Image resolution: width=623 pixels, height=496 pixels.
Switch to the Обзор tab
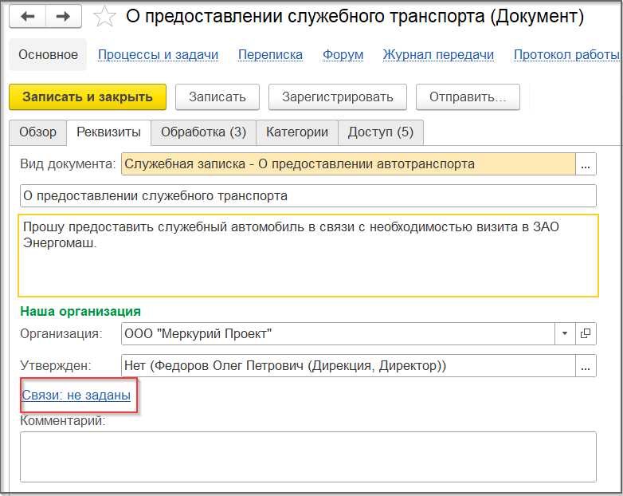[x=37, y=132]
